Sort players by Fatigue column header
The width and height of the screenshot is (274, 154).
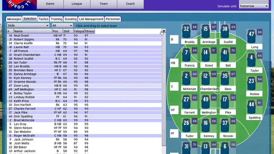(79, 31)
